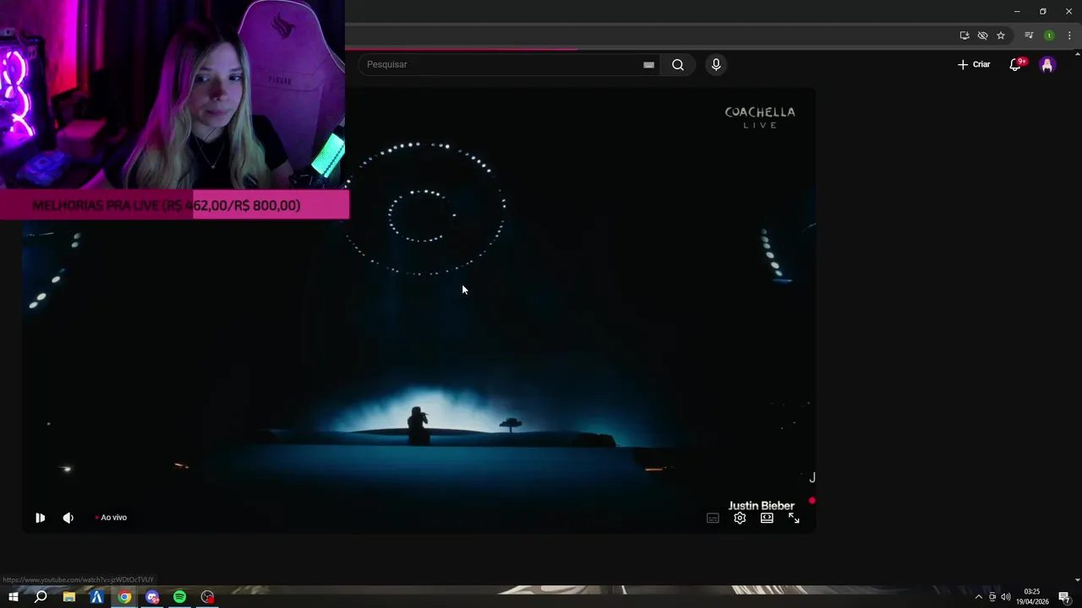Pause the Coachella live video
Viewport: 1082px width, 608px height.
40,518
